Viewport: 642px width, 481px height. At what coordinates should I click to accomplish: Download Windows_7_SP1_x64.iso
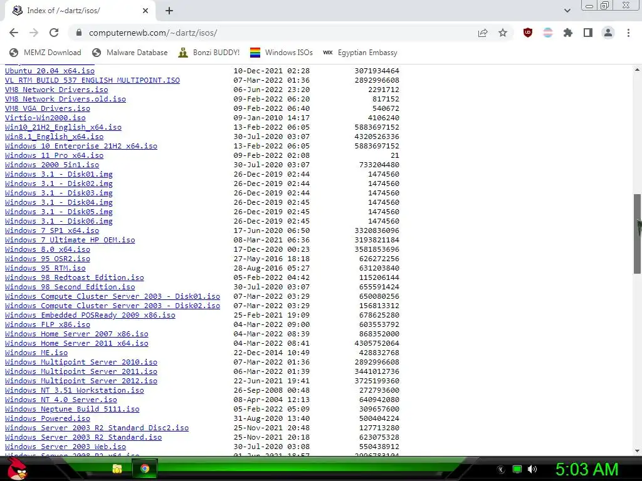(x=52, y=230)
